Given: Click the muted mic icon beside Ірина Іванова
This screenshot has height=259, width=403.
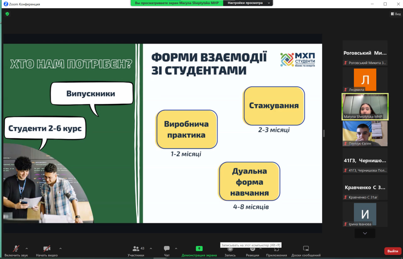Looking at the screenshot, I should 346,224.
